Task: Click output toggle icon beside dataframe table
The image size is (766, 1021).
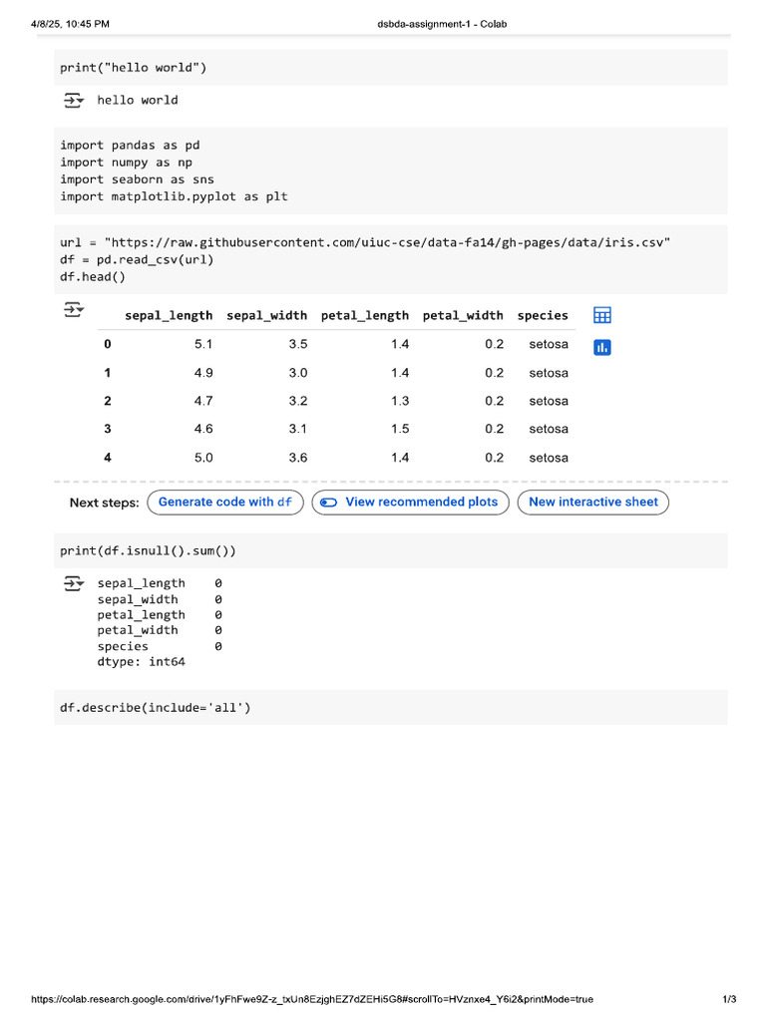Action: [74, 311]
